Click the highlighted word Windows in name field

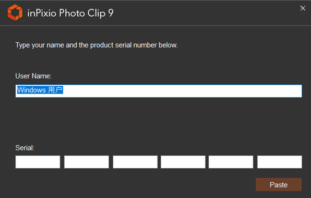(31, 90)
